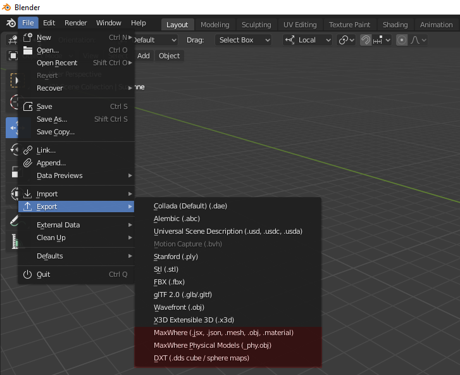Export as Universal Scene Description
Screen dimensions: 460x375
point(228,231)
